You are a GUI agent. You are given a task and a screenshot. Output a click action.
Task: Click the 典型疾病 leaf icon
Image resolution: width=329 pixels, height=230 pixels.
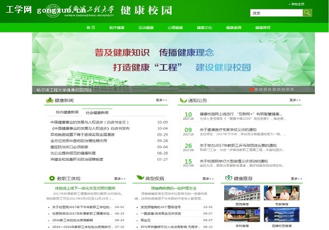coord(140,178)
